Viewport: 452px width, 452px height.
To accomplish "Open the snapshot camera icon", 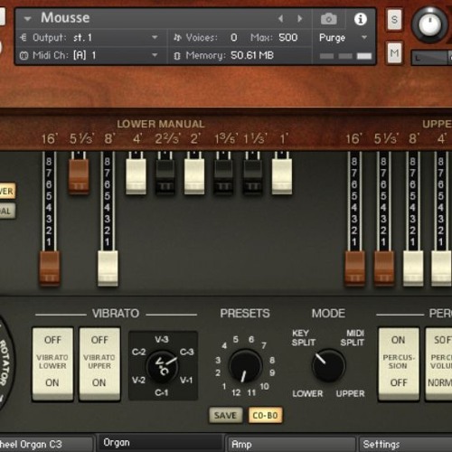I will pos(329,19).
